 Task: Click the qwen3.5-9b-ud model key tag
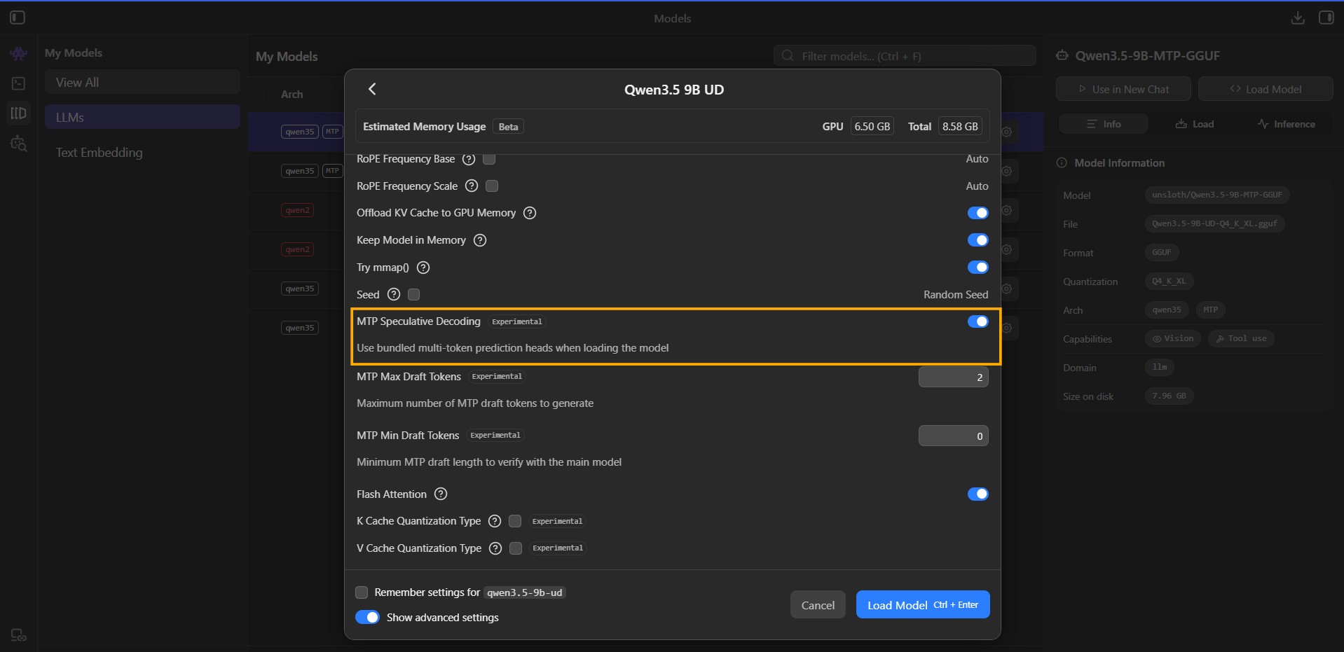(x=525, y=592)
